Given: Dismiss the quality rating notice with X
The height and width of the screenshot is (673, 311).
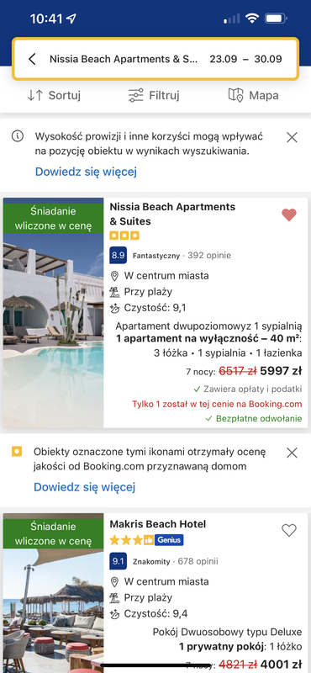Looking at the screenshot, I should (292, 453).
